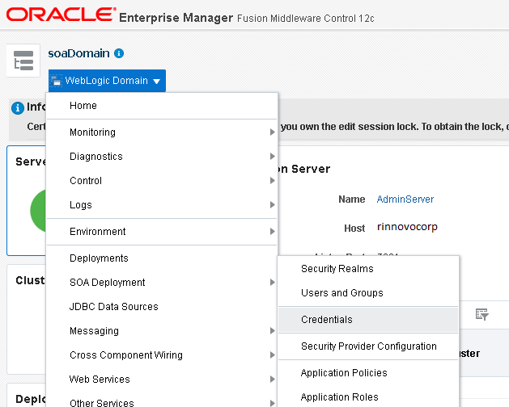Expand the Control submenu arrow

point(273,181)
